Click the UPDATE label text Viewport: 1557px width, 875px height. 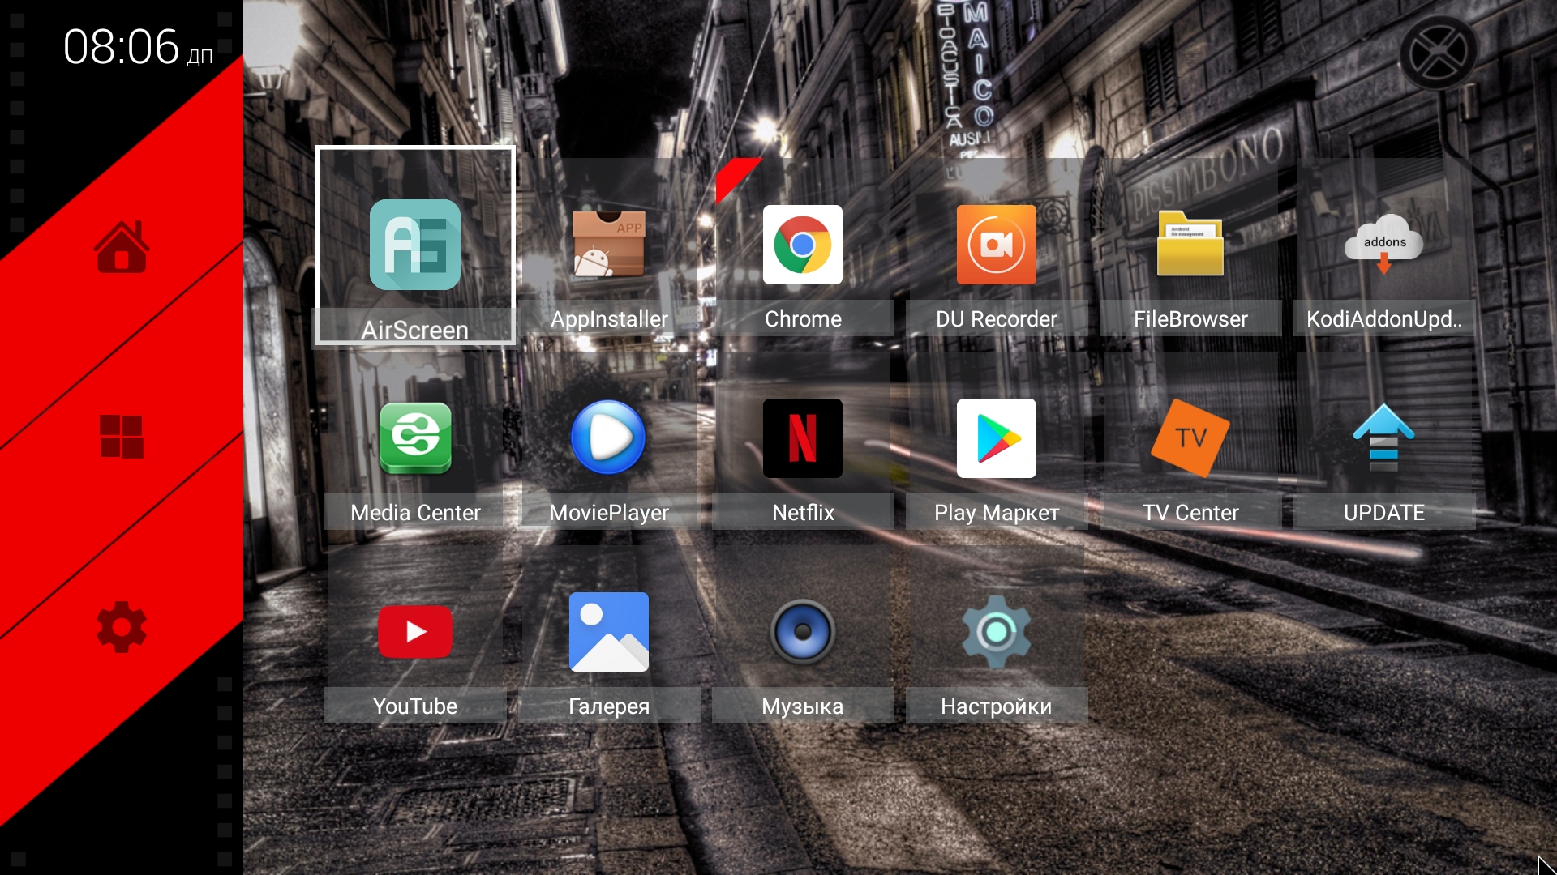(1384, 513)
